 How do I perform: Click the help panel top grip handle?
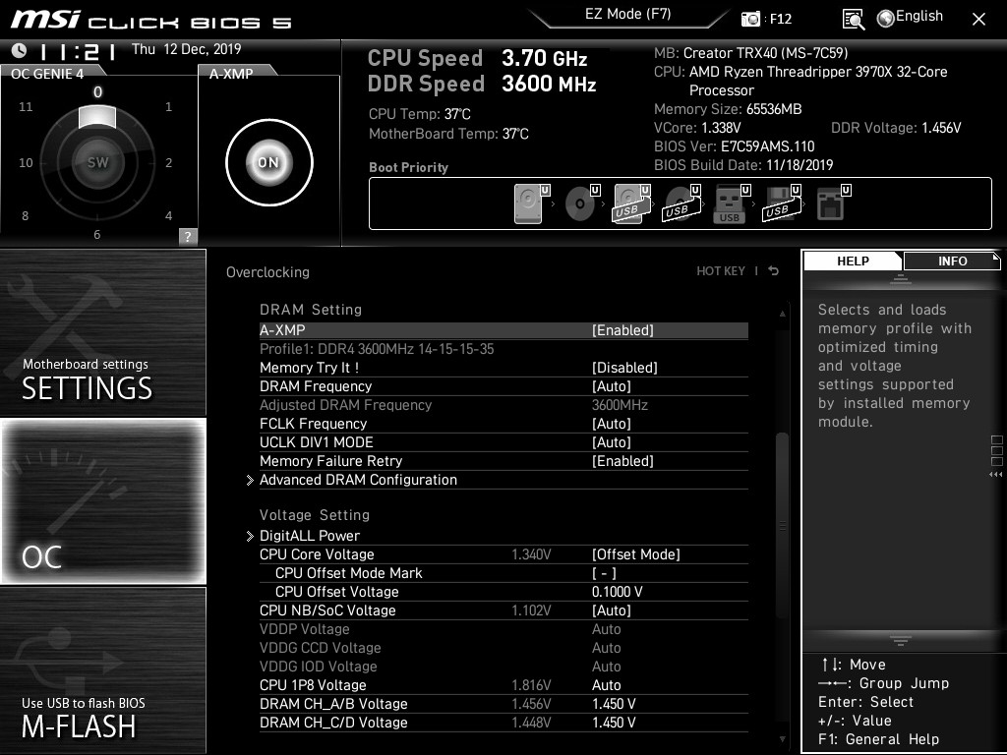pos(901,279)
